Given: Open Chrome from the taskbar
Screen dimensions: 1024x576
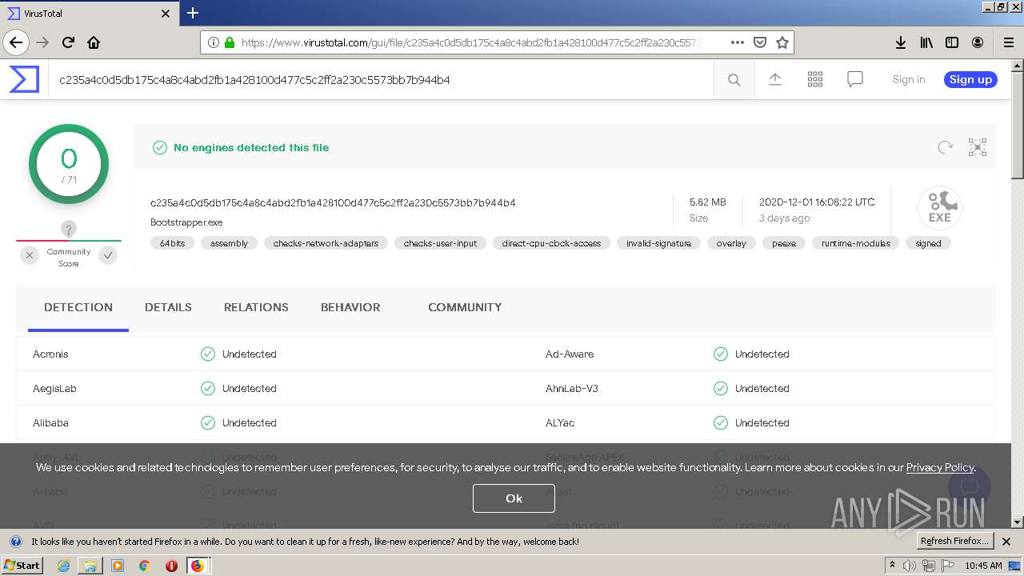Looking at the screenshot, I should click(144, 566).
